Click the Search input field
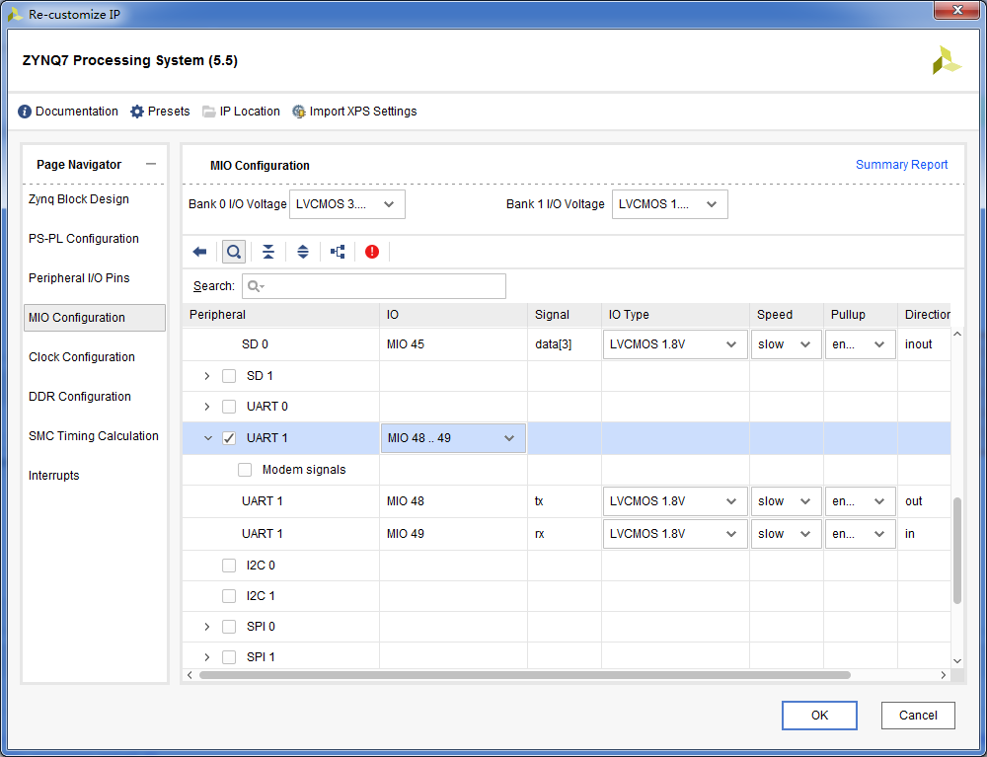The image size is (987, 757). point(374,286)
